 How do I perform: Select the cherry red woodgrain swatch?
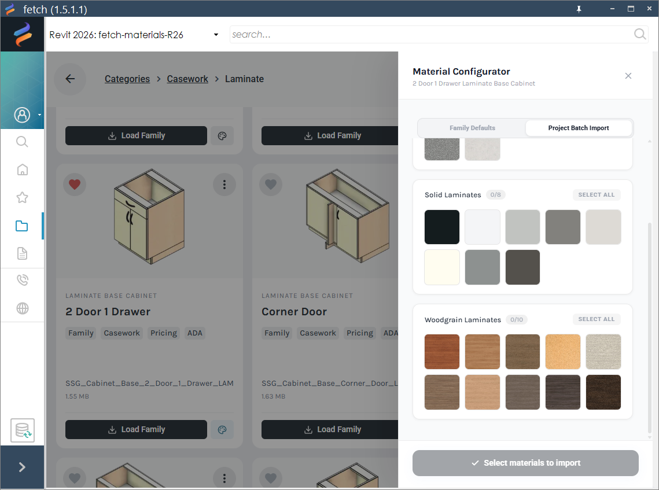pyautogui.click(x=441, y=351)
